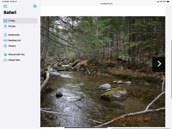This screenshot has width=172, height=129.
Task: Click the lock icon in address bar
Action: coord(100,3)
